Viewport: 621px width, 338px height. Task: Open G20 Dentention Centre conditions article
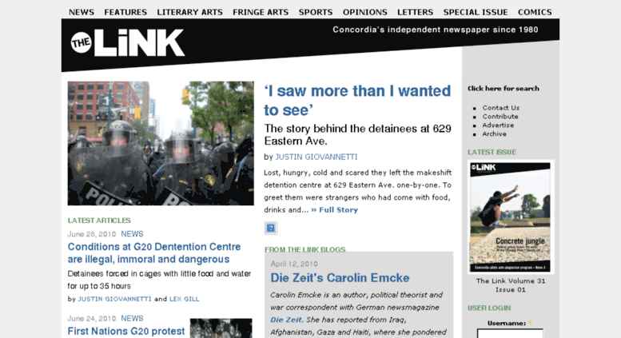tap(154, 253)
